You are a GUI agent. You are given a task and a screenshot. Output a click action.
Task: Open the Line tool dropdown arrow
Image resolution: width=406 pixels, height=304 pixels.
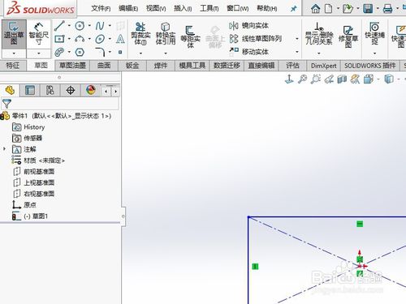(69, 26)
